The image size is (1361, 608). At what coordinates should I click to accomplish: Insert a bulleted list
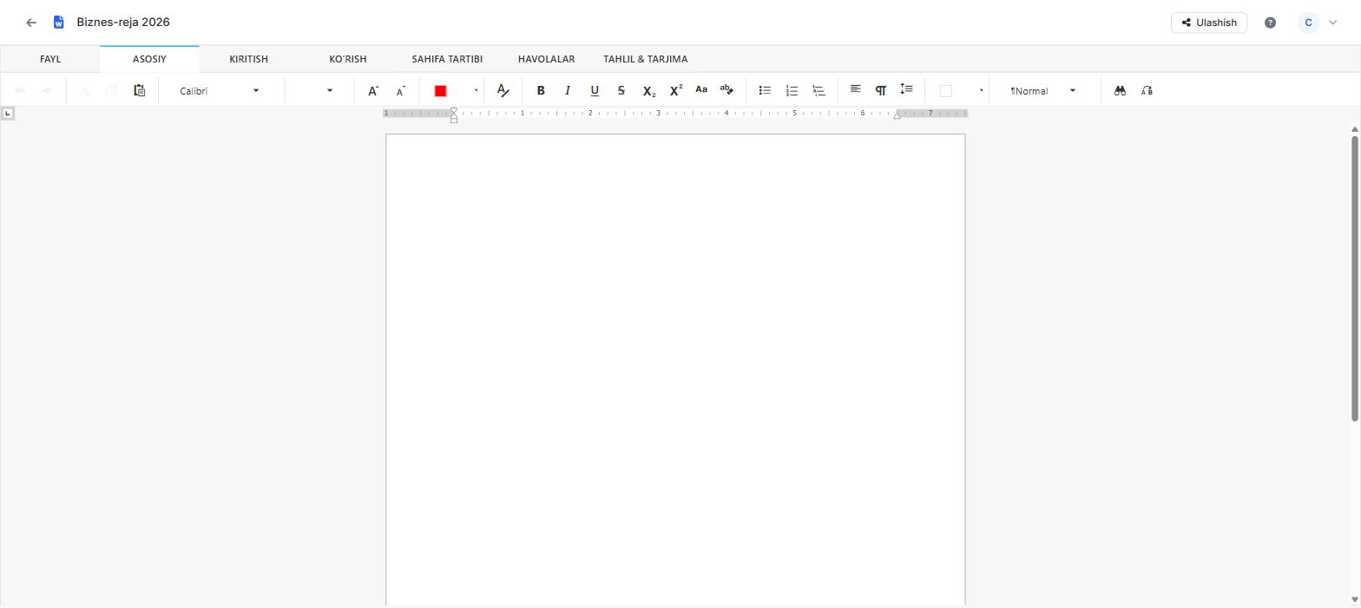click(x=765, y=90)
